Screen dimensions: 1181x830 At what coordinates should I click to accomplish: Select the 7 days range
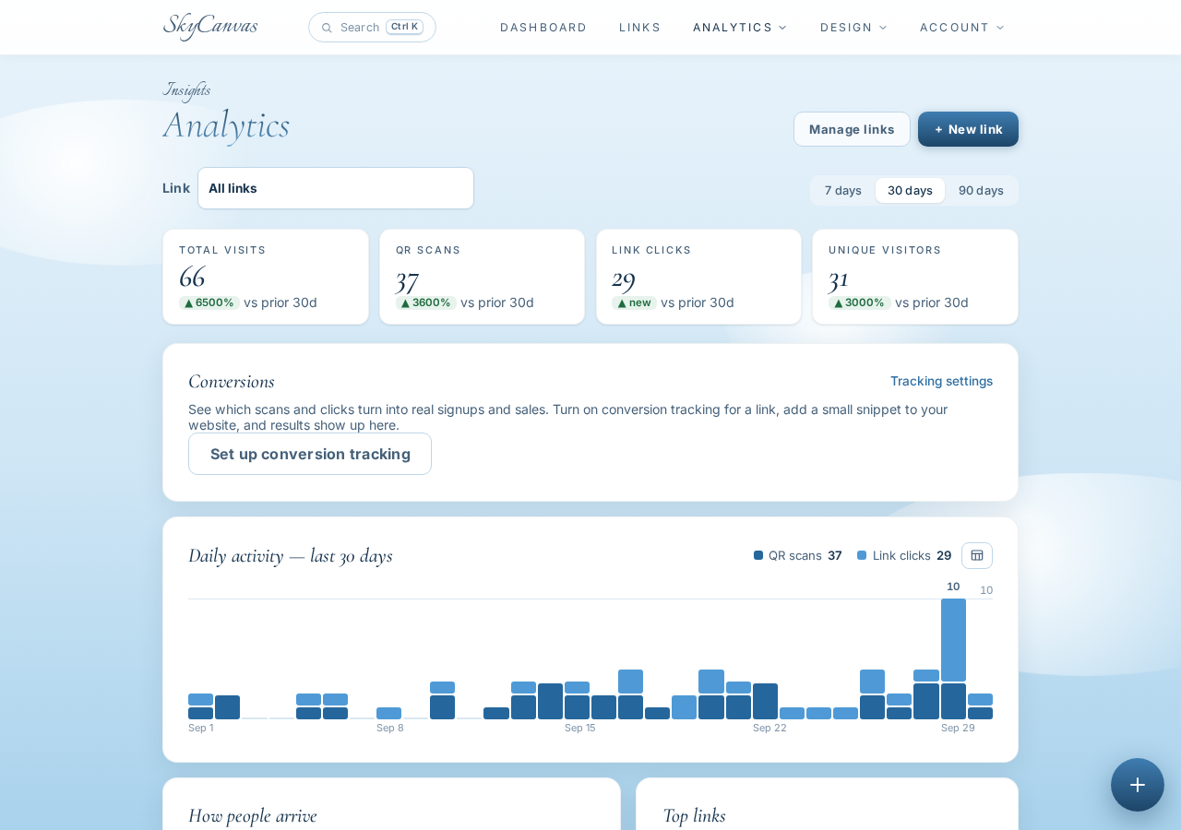pos(843,191)
